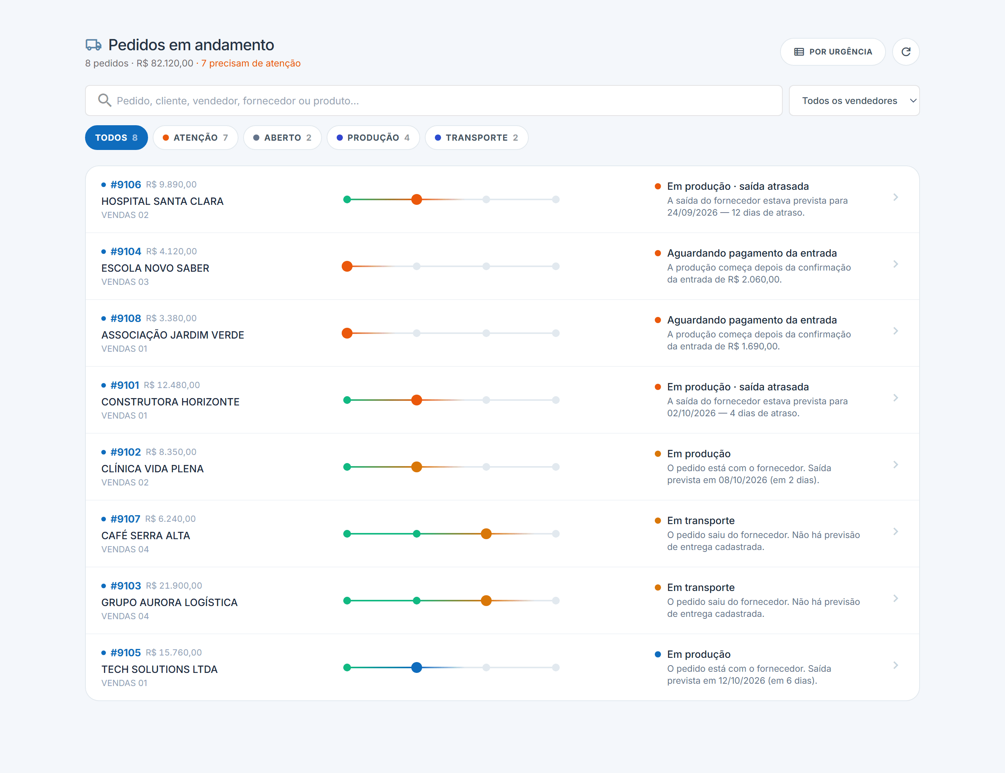Click orange transport-stage marker for order #9107

(x=486, y=534)
